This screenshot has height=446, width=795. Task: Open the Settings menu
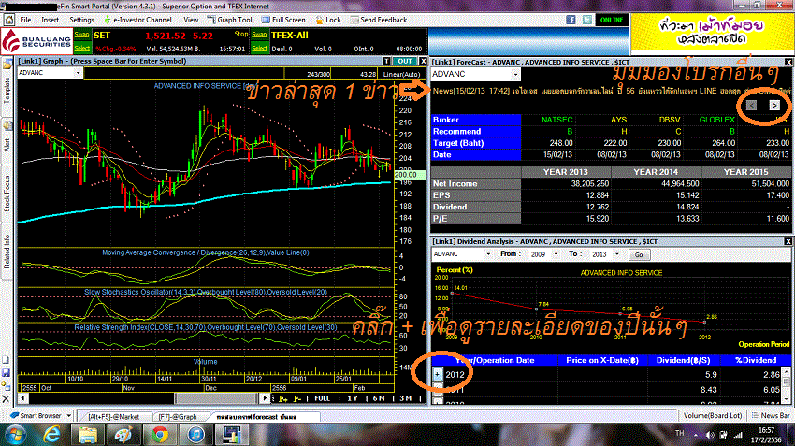pos(81,20)
